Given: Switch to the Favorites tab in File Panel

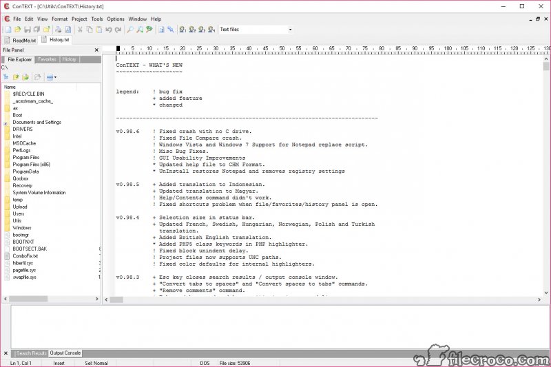Looking at the screenshot, I should tap(47, 59).
